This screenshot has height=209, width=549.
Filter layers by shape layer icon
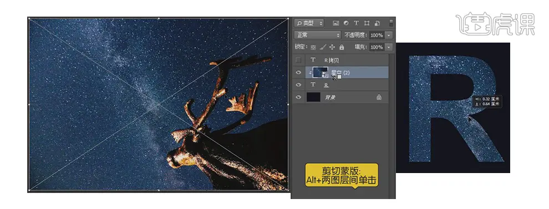(367, 23)
